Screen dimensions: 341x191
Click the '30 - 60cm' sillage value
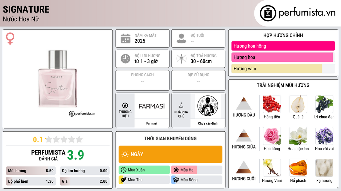pos(201,61)
